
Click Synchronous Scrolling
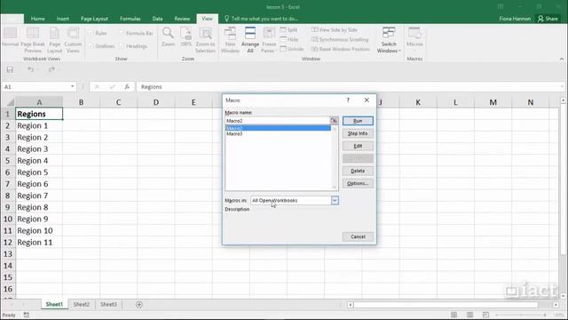click(340, 39)
